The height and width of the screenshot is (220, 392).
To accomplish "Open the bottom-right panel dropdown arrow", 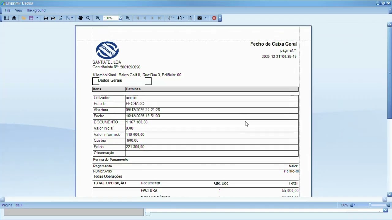I will 385,210.
